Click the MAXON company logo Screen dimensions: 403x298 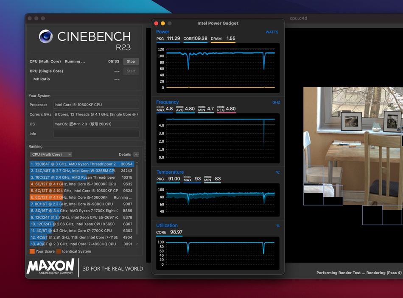coord(50,267)
